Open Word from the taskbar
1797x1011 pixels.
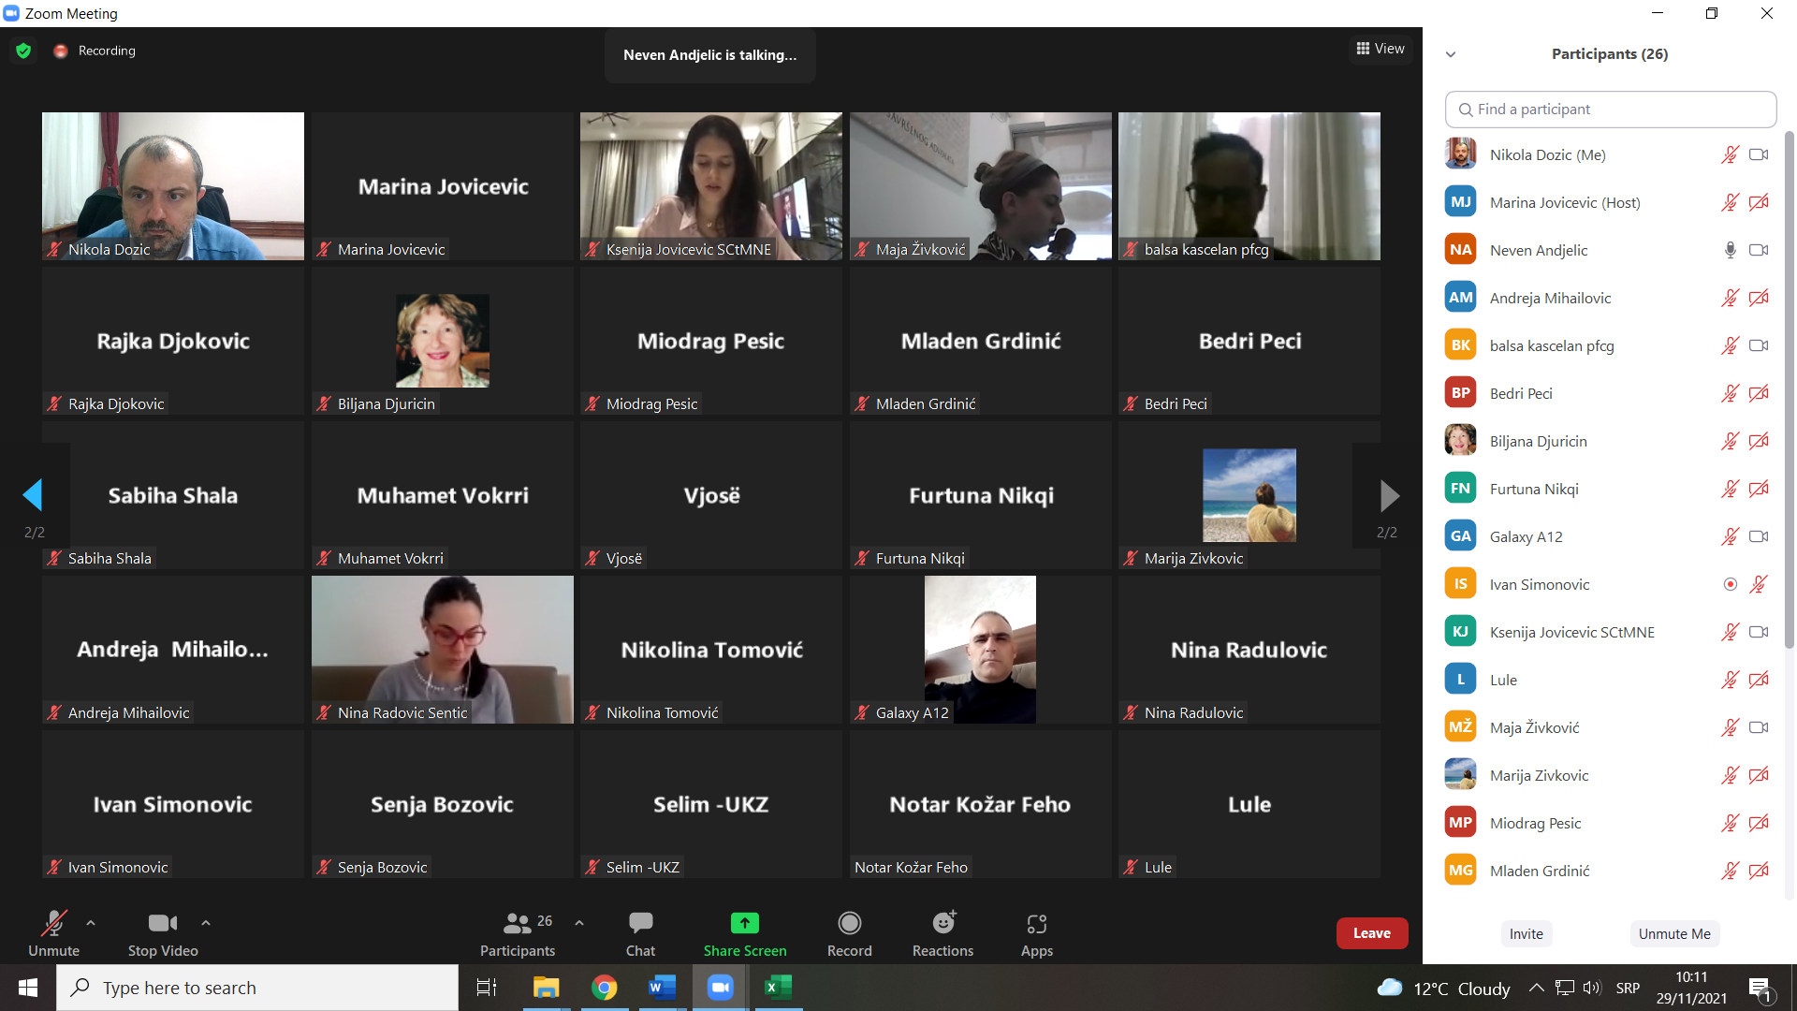[x=662, y=988]
